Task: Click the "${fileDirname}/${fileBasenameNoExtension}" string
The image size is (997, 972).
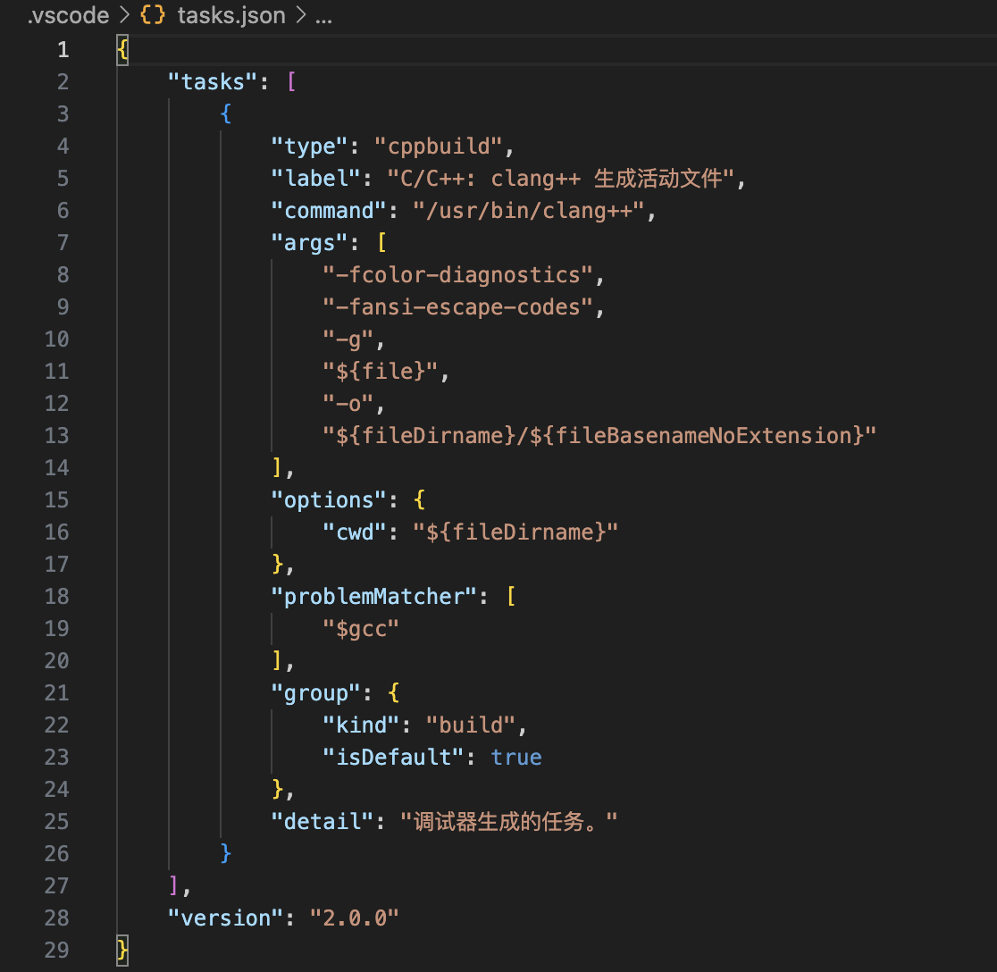Action: point(599,435)
